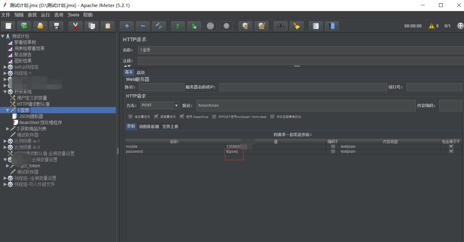464x242 pixels.
Task: Click the clear-all results icon
Action: pyautogui.click(x=262, y=26)
